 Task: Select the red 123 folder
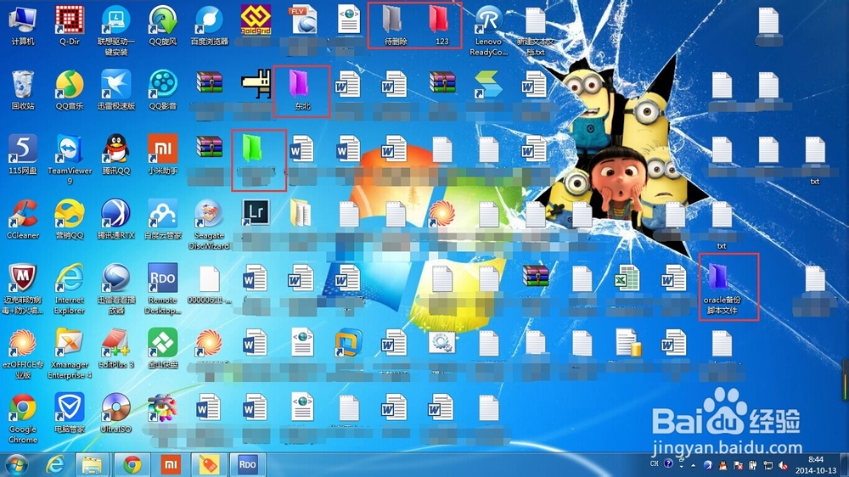441,25
